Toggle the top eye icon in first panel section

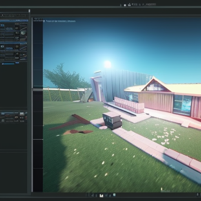point(16,28)
